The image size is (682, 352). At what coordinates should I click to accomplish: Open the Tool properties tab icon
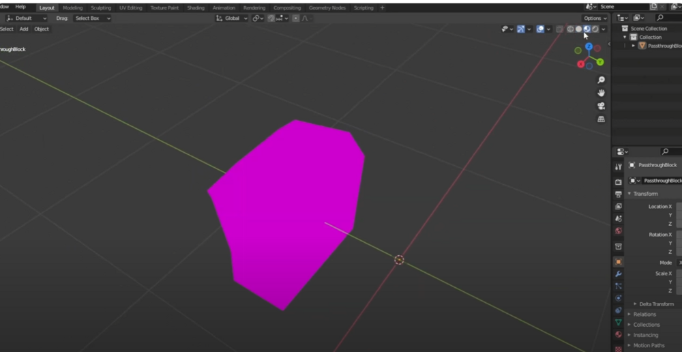[x=618, y=166]
